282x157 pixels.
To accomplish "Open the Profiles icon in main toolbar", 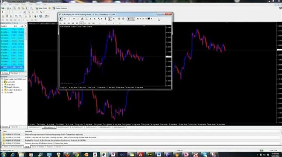I will [8, 8].
